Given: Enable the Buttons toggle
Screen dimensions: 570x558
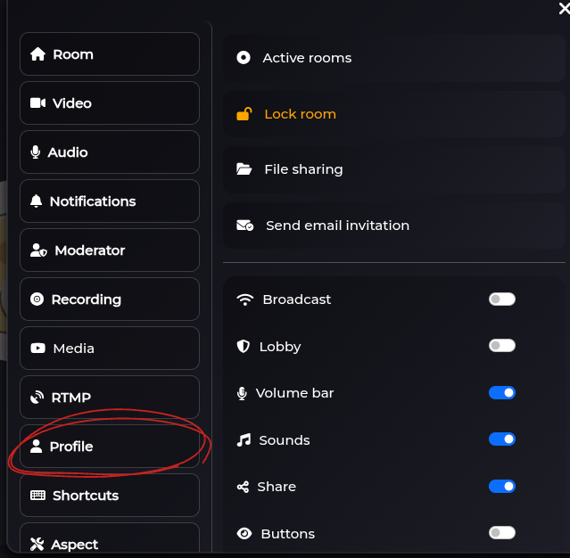Looking at the screenshot, I should (502, 533).
